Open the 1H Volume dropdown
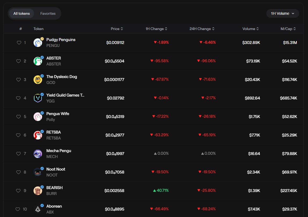 tap(283, 14)
